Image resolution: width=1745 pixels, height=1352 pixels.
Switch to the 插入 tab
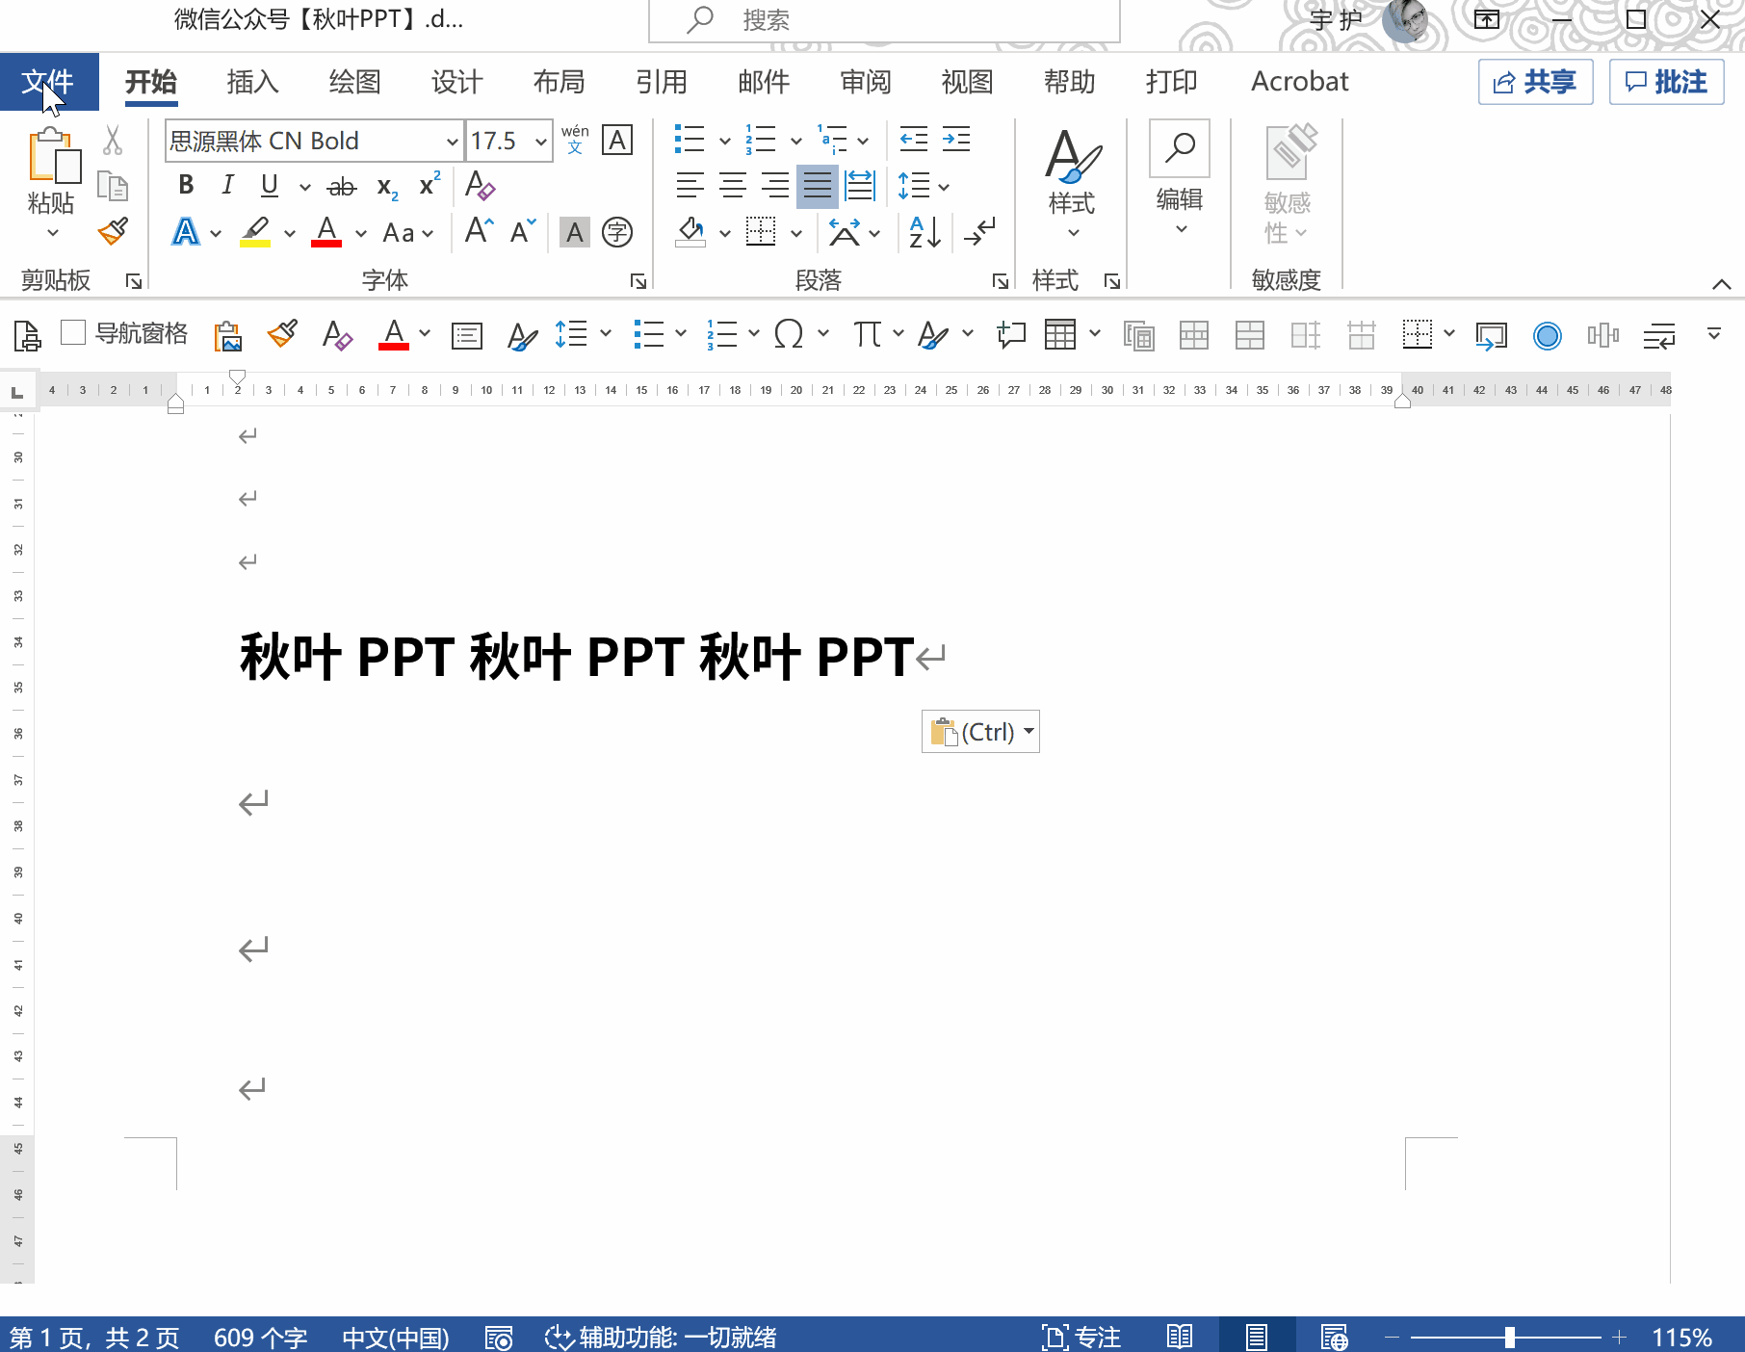(x=252, y=82)
